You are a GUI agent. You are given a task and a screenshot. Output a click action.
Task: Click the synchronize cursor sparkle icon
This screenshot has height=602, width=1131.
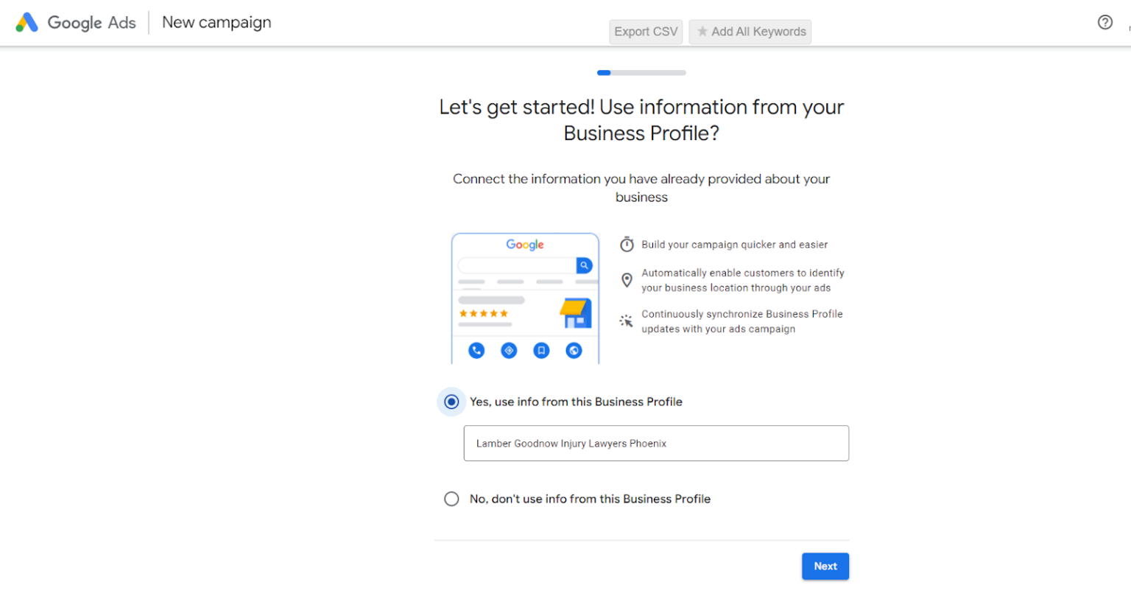tap(627, 321)
